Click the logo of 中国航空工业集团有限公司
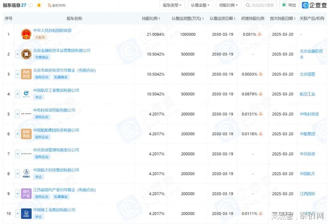This screenshot has height=224, width=329. [26, 94]
